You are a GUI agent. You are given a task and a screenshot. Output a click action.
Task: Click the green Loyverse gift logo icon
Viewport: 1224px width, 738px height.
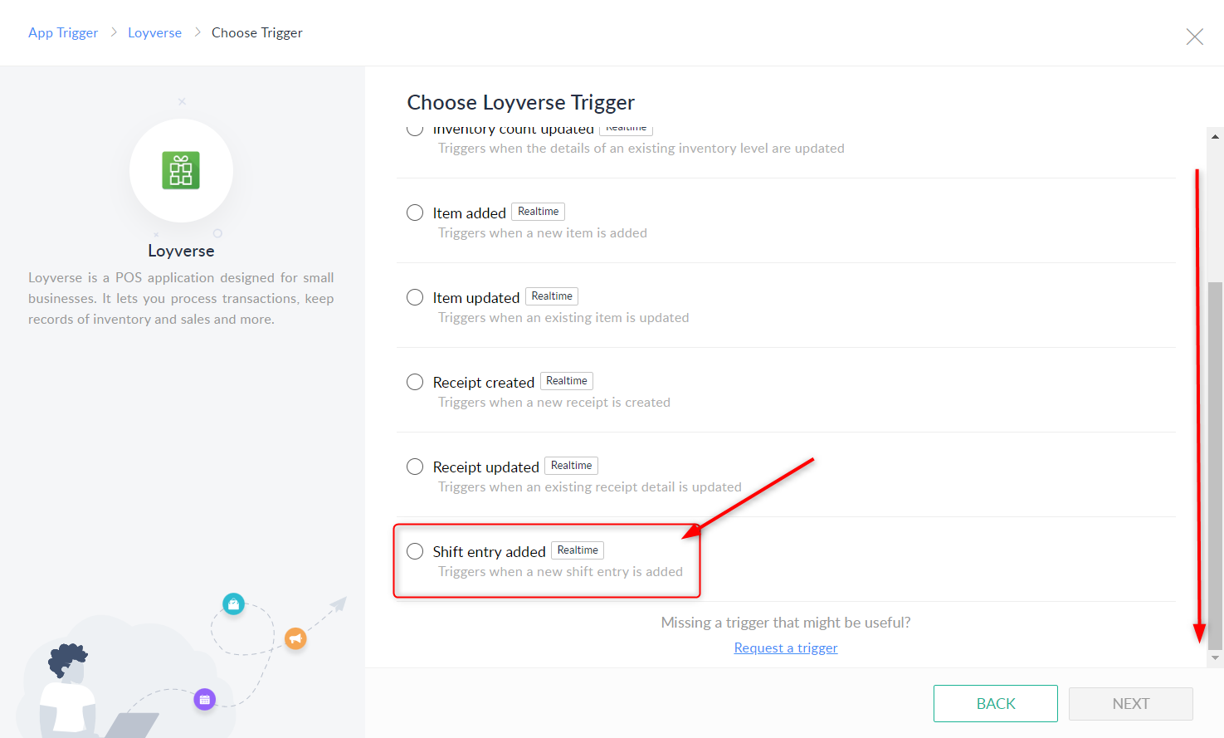click(x=181, y=171)
